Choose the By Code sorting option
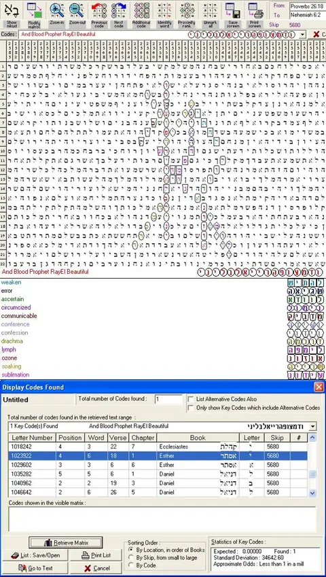This screenshot has height=577, width=326. point(131,565)
